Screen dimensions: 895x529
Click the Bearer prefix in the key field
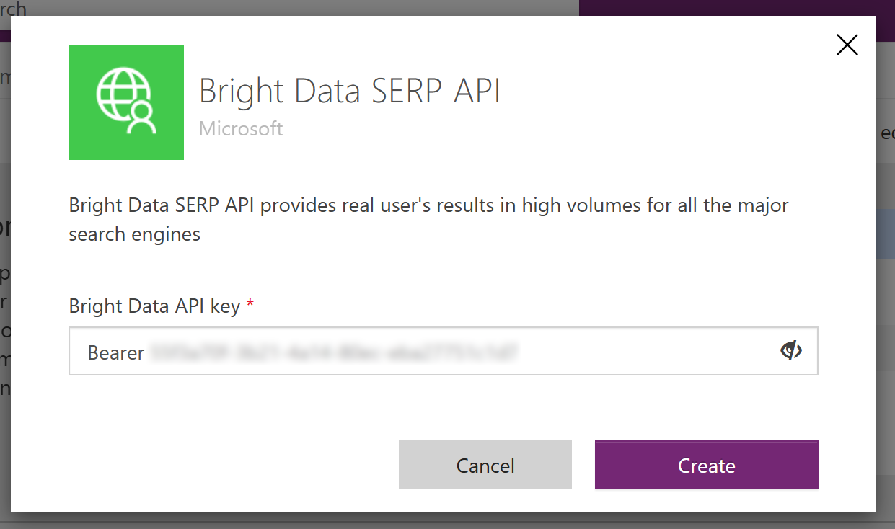click(115, 352)
